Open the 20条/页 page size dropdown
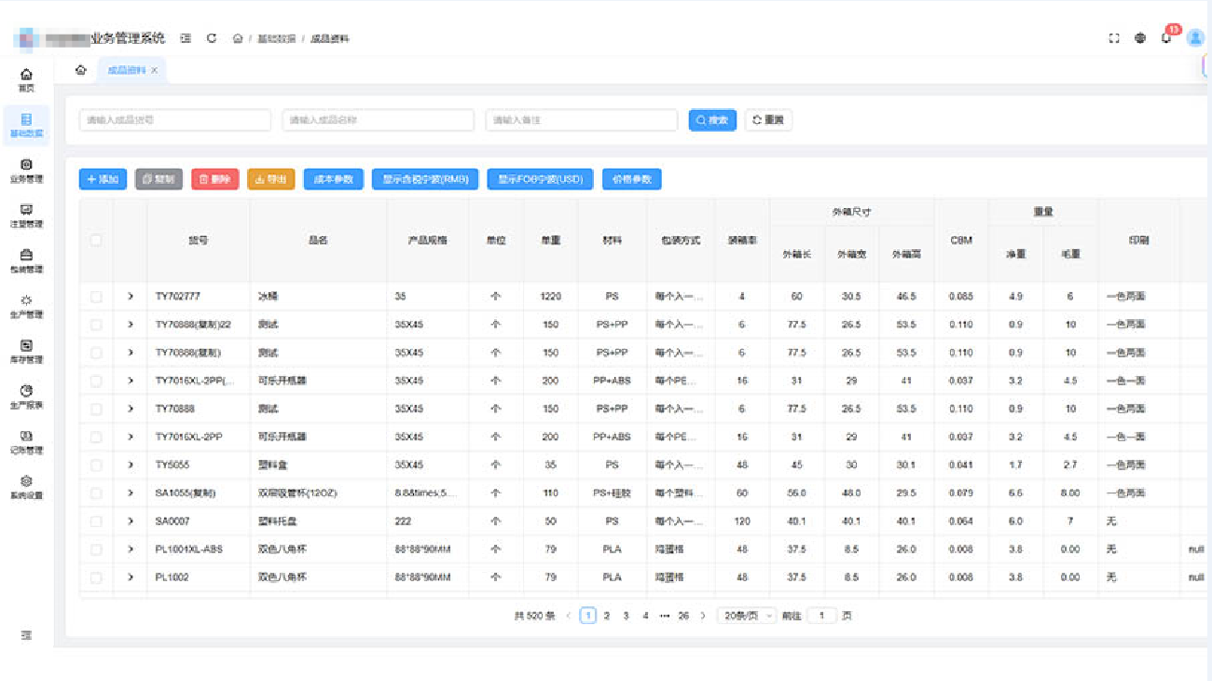 tap(747, 616)
